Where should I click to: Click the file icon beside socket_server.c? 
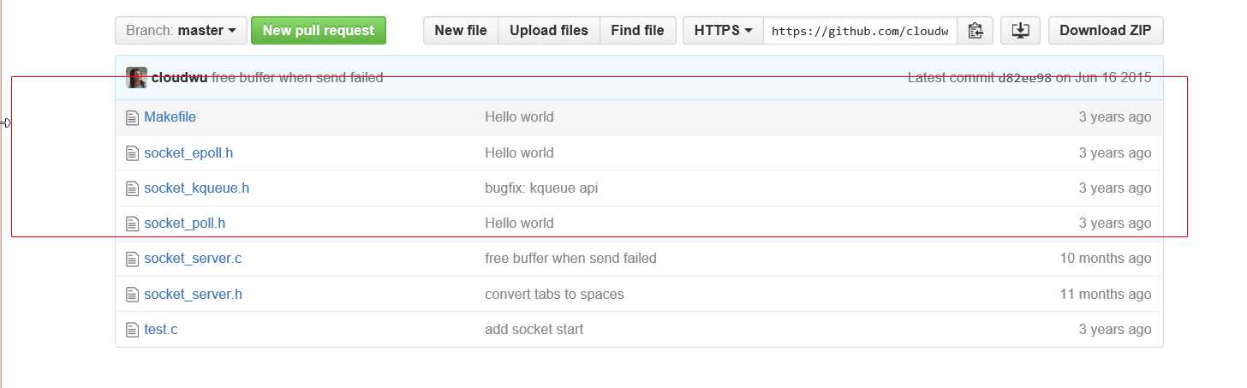tap(132, 259)
